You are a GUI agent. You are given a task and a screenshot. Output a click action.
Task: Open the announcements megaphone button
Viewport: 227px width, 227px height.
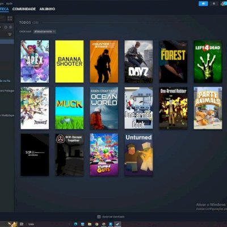[203, 3]
